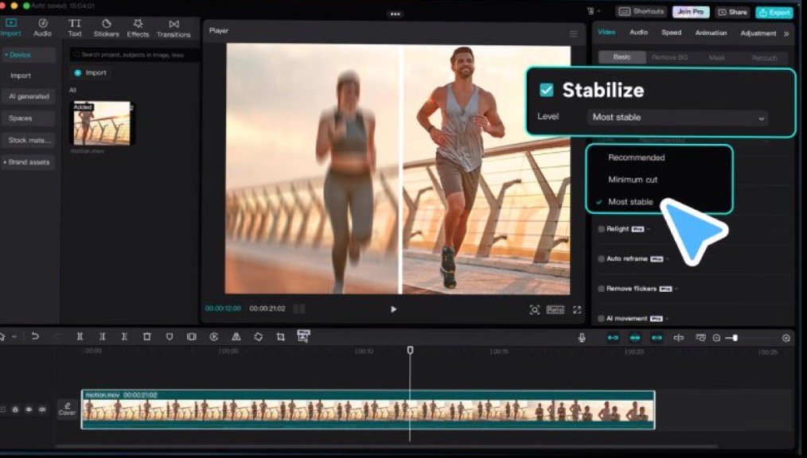Enter fullscreen preview in the player
Screen dimensions: 807x458
[577, 309]
